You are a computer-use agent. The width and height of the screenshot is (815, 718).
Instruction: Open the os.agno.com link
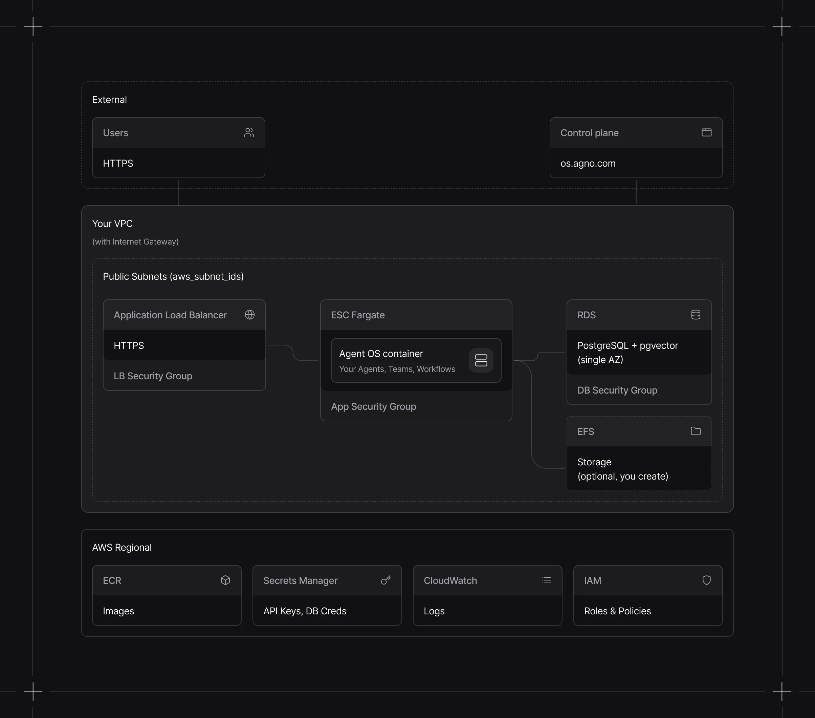point(588,163)
